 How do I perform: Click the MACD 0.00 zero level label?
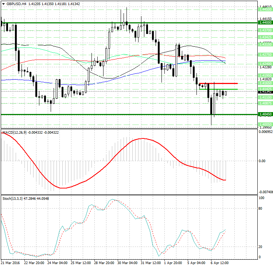[x=262, y=161]
